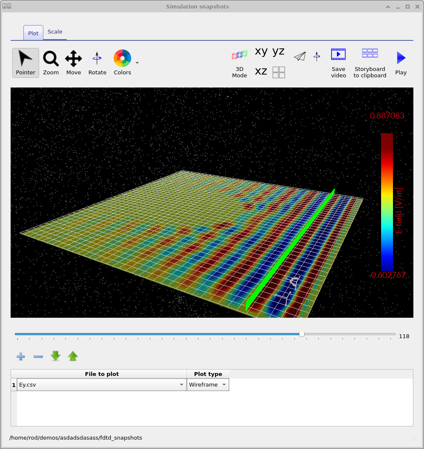Click the E-field color scale bar

387,202
